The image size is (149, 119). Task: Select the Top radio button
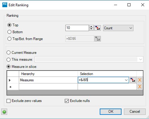(9, 25)
